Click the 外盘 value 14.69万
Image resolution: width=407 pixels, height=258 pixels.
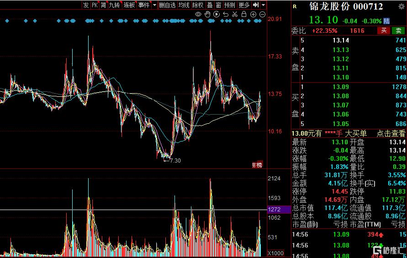[x=336, y=200]
